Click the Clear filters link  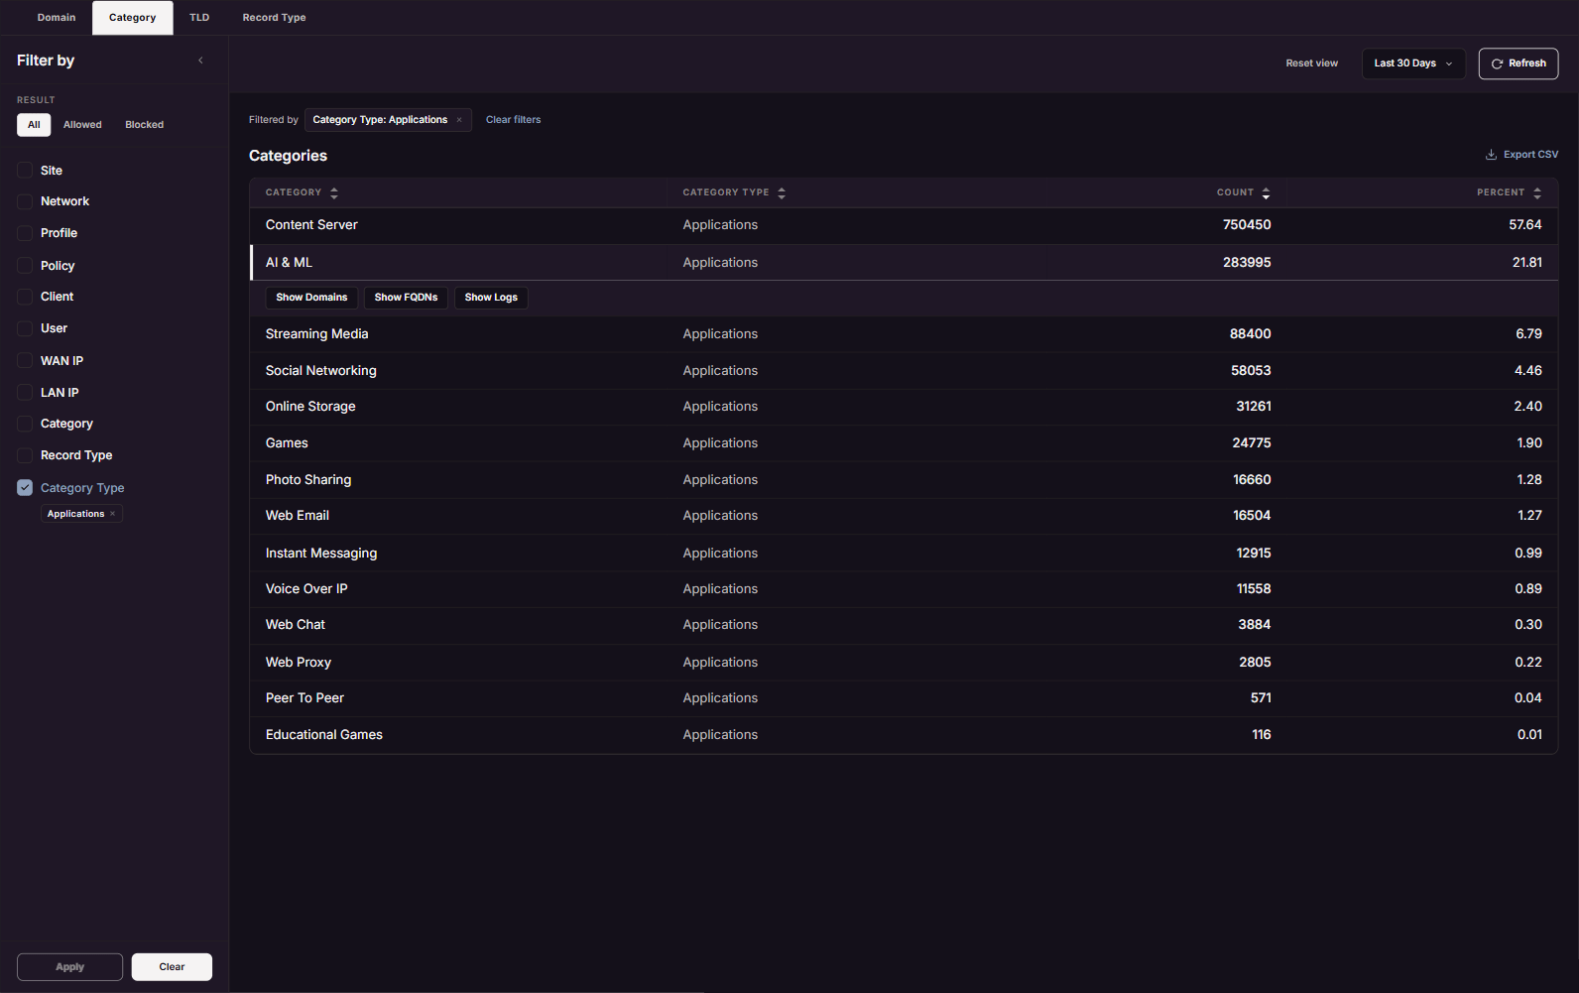(514, 120)
